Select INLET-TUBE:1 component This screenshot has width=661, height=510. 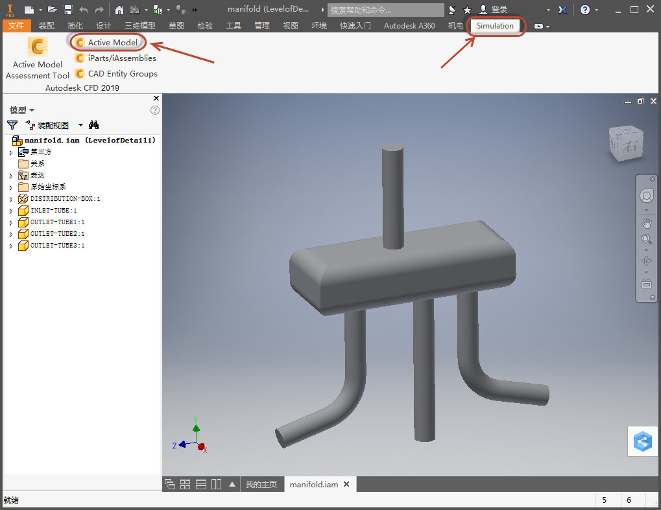click(x=47, y=210)
